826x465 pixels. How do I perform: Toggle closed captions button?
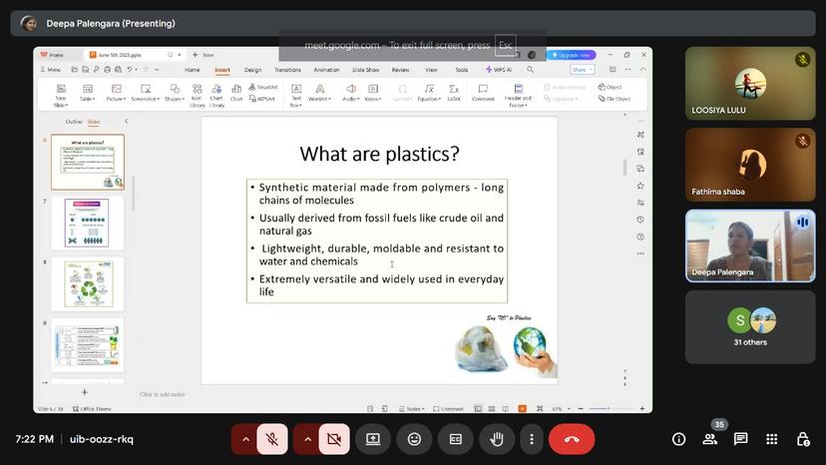click(455, 439)
